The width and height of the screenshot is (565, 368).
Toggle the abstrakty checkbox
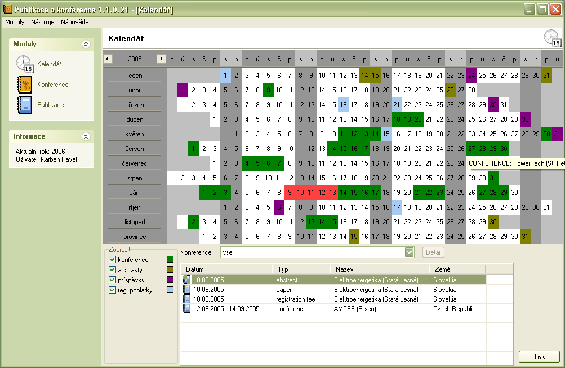(x=112, y=269)
